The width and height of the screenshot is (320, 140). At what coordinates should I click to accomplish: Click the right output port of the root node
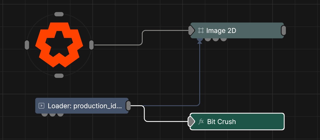92,45
